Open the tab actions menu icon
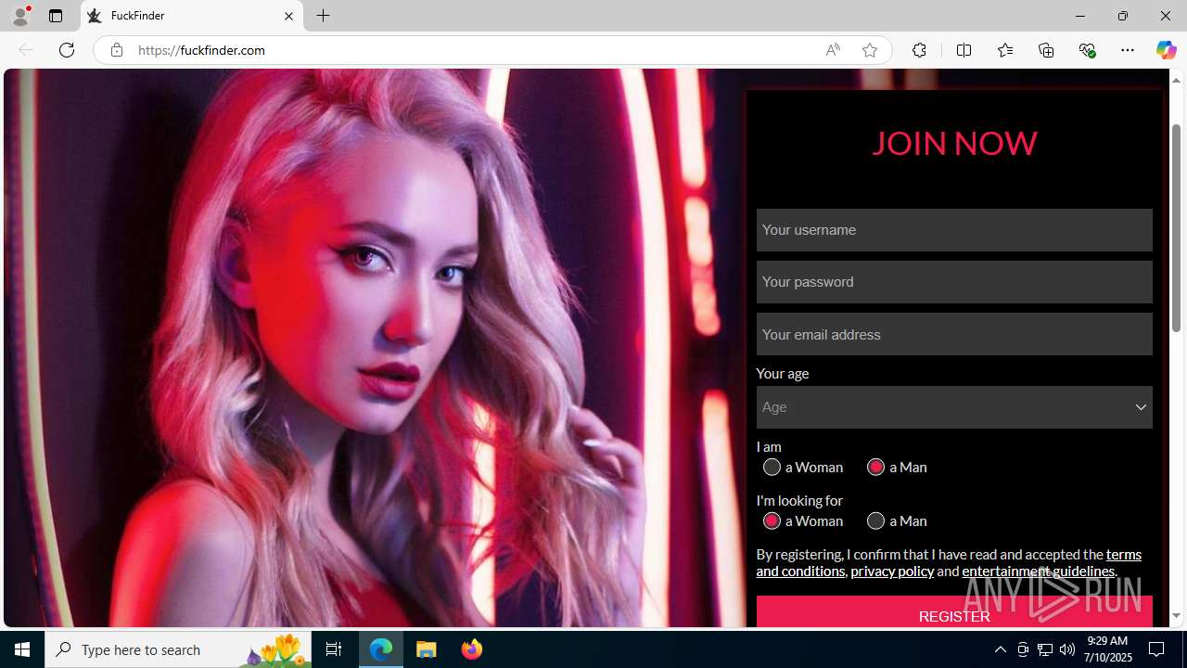 tap(56, 16)
